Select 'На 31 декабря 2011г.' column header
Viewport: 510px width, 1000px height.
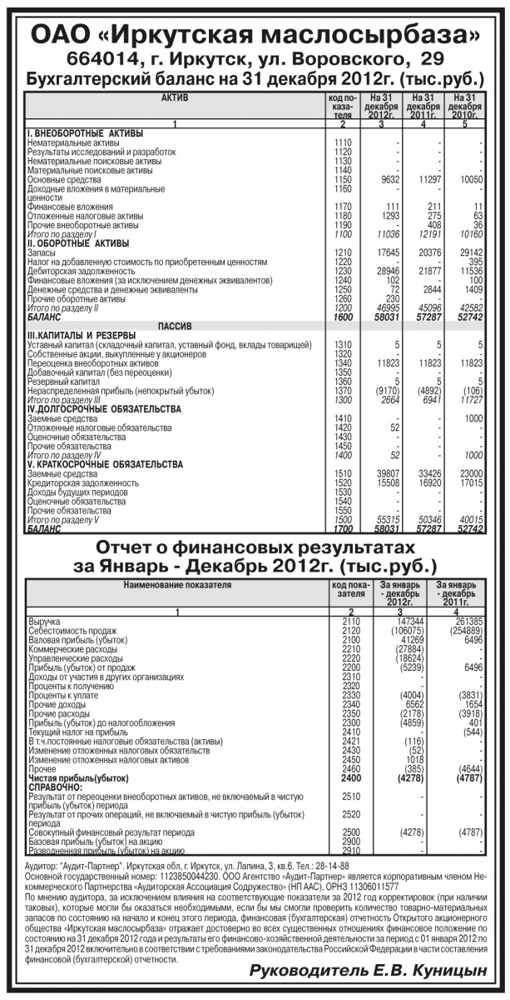coord(423,107)
